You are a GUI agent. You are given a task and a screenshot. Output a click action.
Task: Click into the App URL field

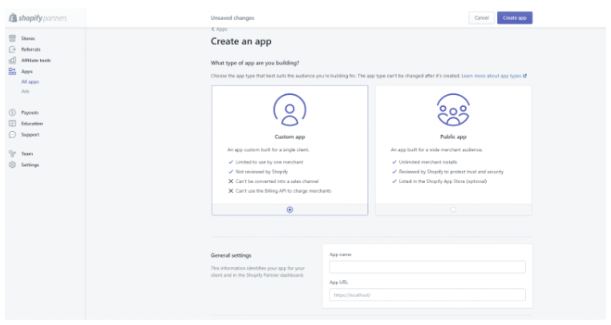coord(427,295)
